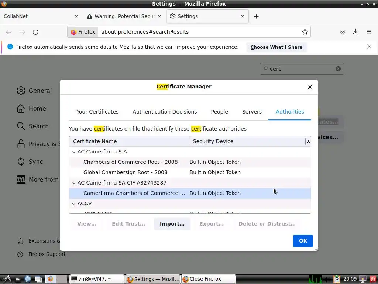Screen dimensions: 378x284
Task: Select Chambers of Commerce Root - 2008
Action: coord(190,162)
